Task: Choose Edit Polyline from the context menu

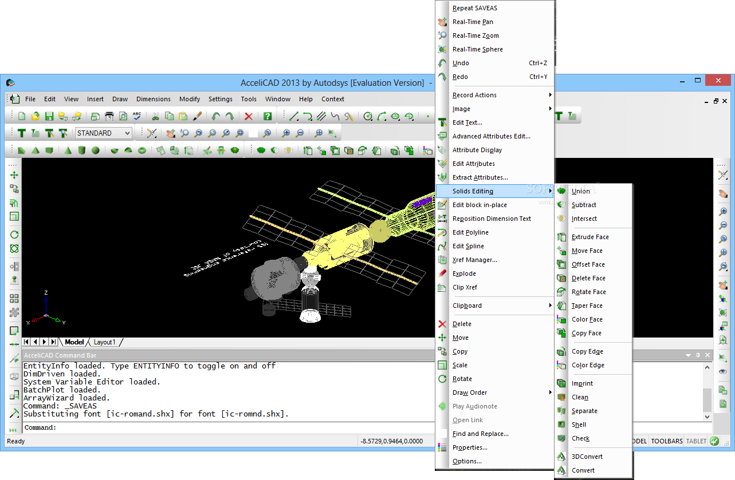Action: (x=494, y=232)
